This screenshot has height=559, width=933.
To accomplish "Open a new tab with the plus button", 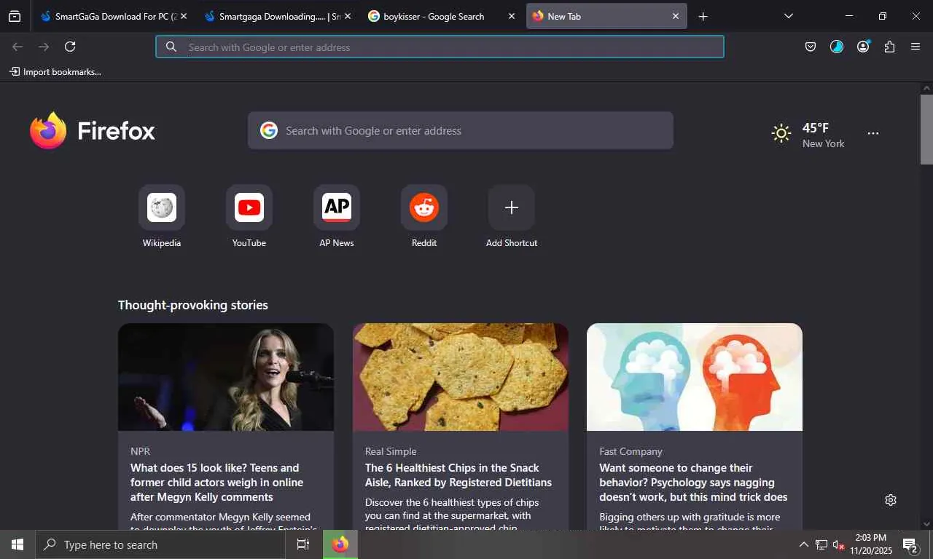I will tap(703, 16).
